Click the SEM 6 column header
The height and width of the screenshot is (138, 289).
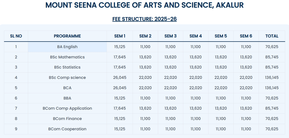point(246,36)
